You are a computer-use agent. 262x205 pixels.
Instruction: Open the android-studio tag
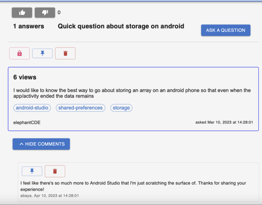[32, 108]
